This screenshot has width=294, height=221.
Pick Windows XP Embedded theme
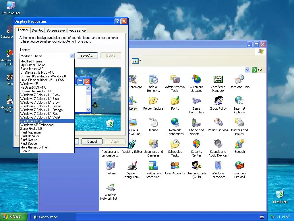[47, 125]
